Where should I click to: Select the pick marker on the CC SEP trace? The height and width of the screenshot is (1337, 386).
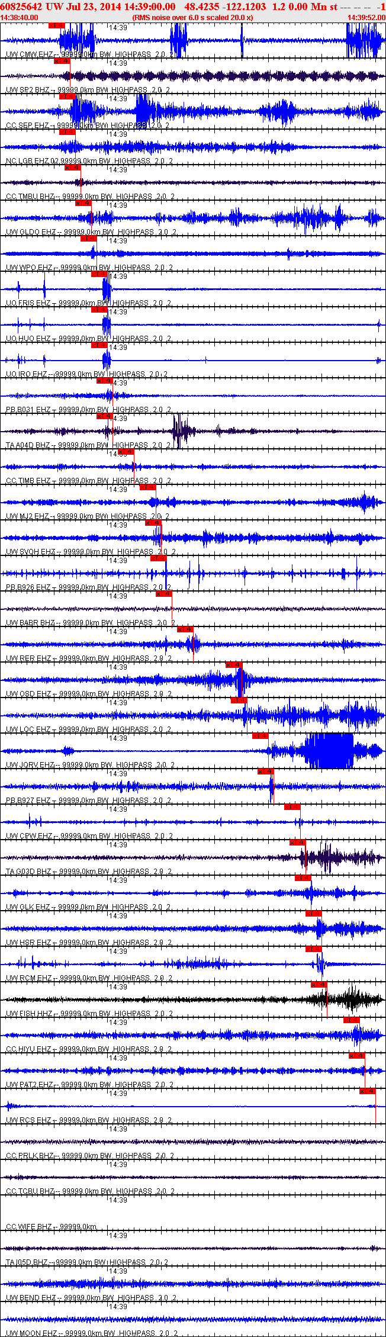click(67, 97)
